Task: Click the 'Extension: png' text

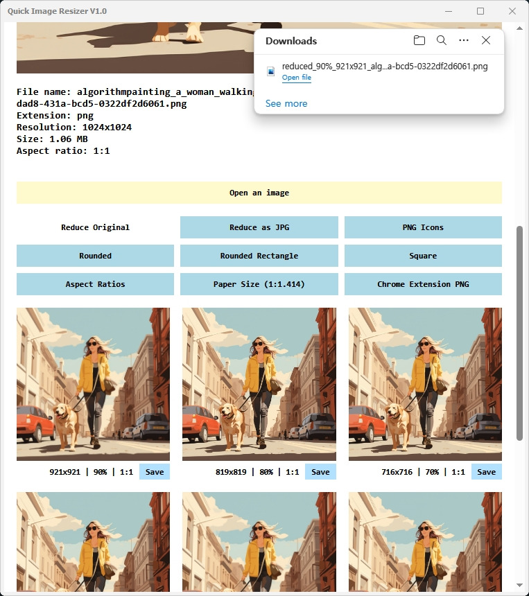Action: 55,116
